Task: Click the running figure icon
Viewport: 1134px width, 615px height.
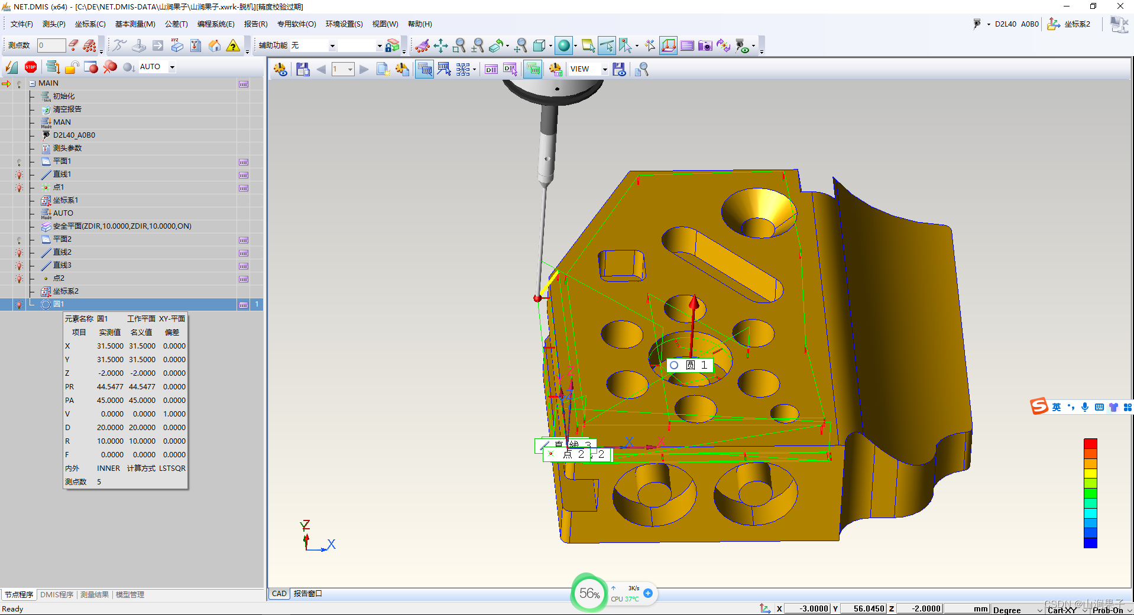Action: [x=119, y=45]
